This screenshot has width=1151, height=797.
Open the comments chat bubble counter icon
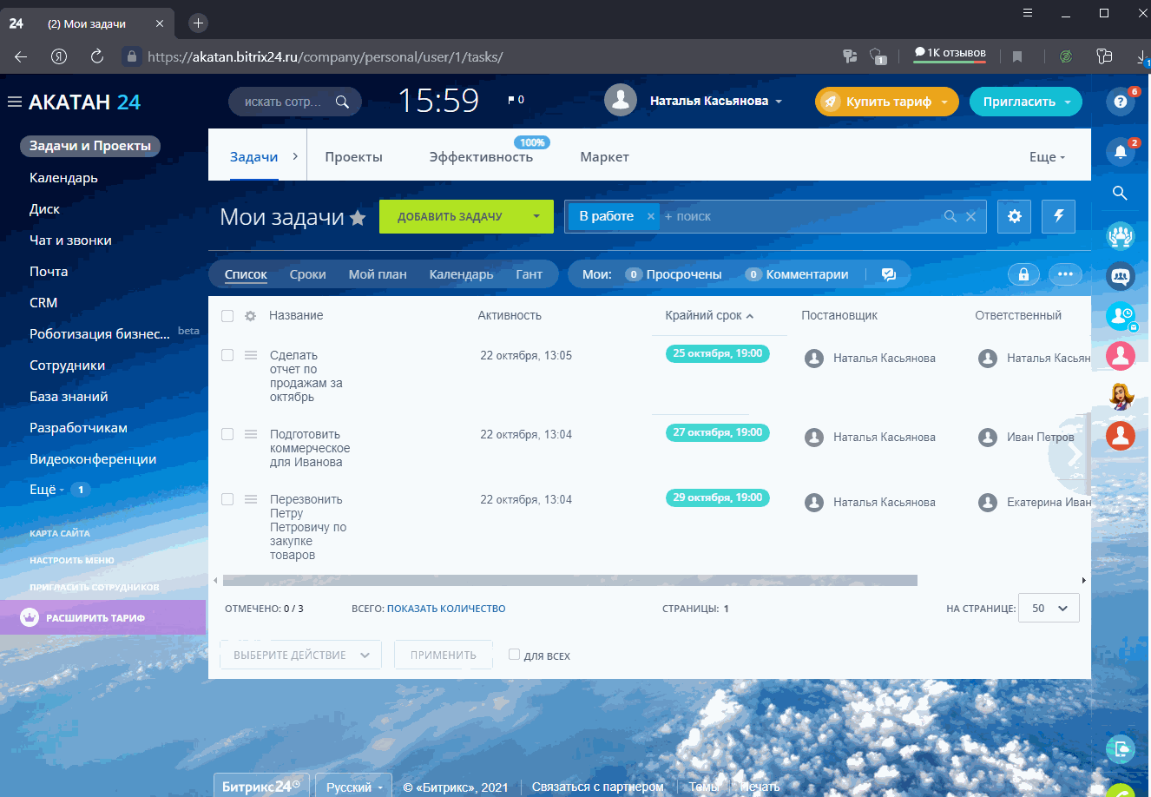(x=889, y=274)
